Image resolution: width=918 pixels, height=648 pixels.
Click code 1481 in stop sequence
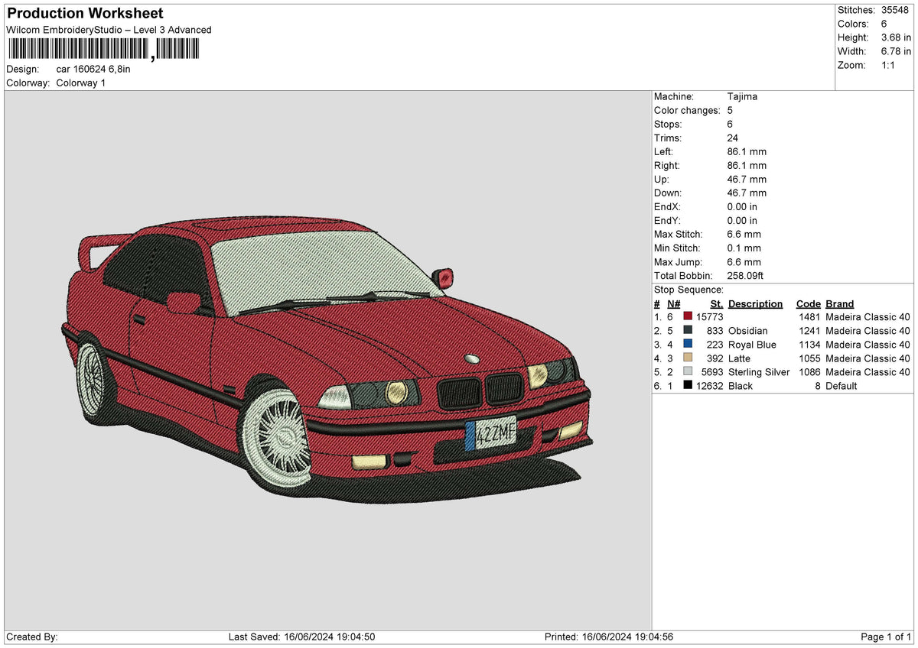809,317
